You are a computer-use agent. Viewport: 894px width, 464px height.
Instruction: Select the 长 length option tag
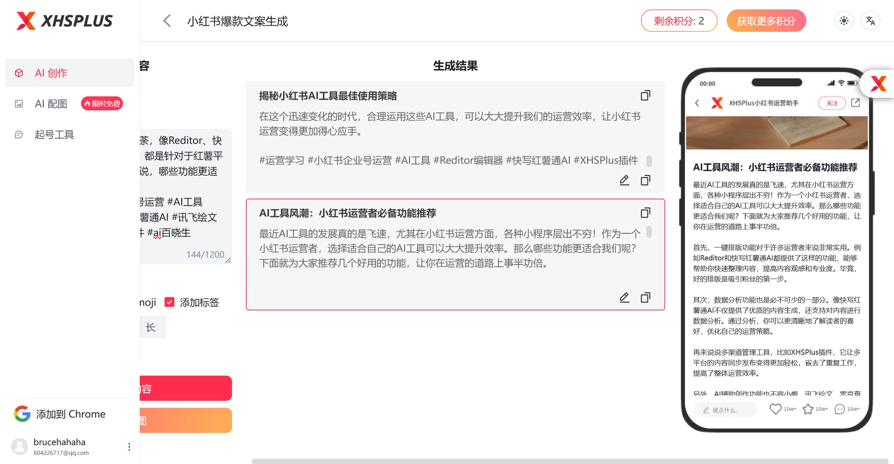tap(151, 327)
